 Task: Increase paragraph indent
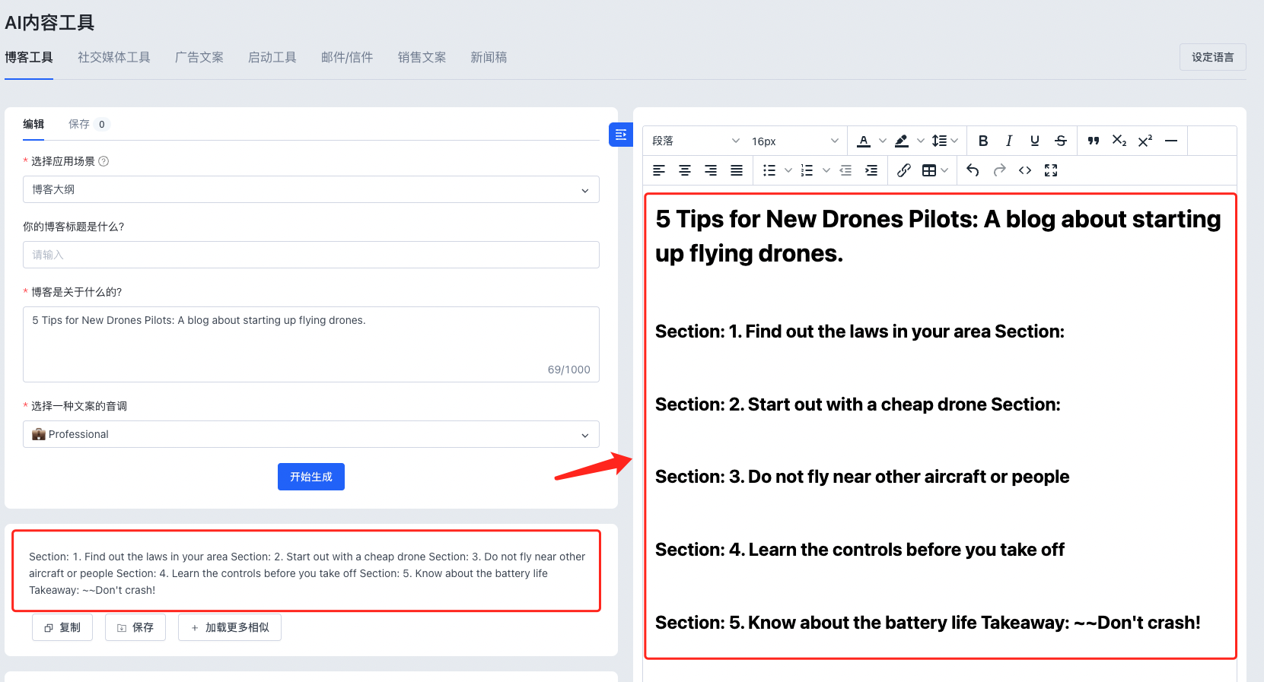(871, 170)
